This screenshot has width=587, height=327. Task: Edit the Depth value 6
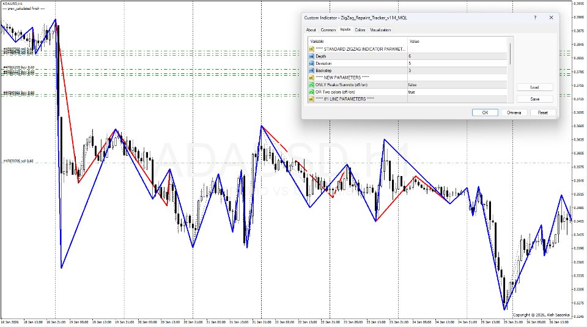pyautogui.click(x=457, y=56)
